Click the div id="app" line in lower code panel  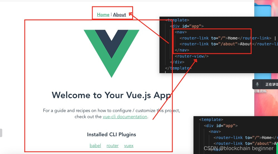tap(221, 126)
